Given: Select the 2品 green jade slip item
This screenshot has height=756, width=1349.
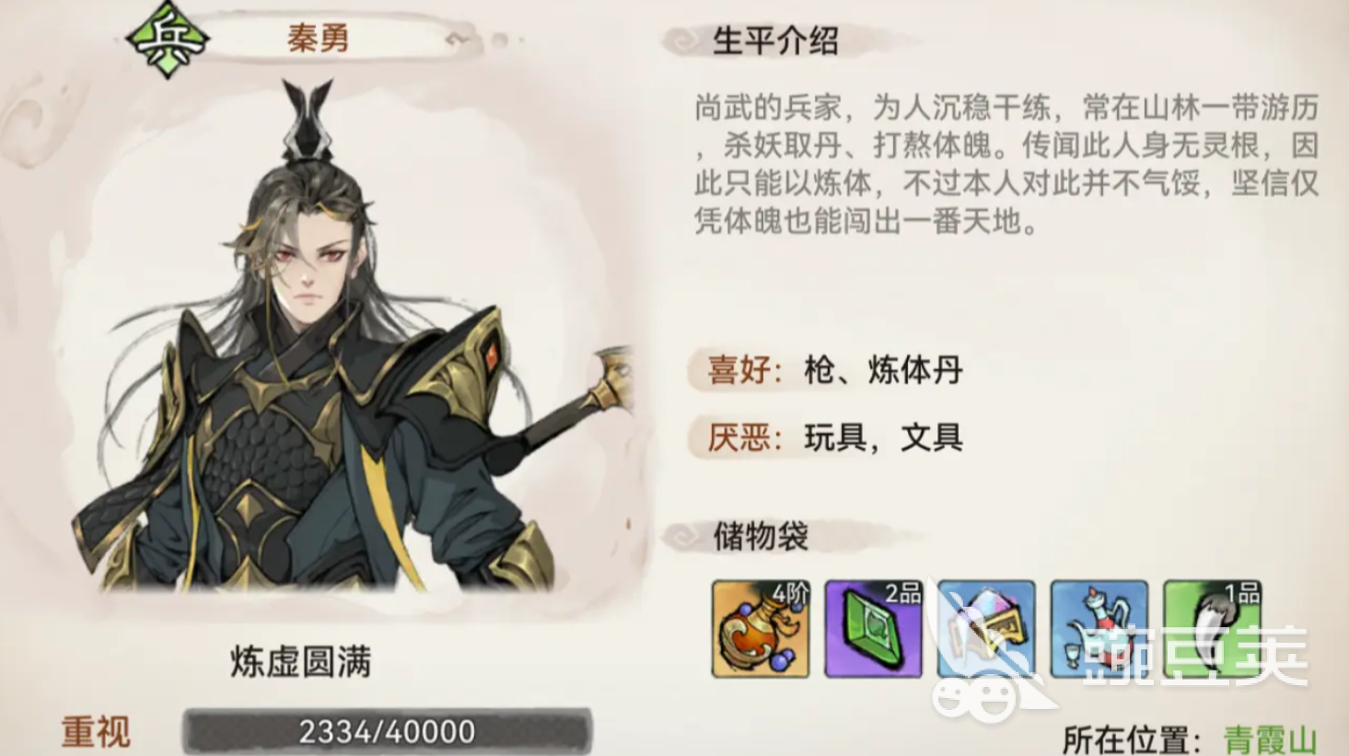Looking at the screenshot, I should 873,629.
